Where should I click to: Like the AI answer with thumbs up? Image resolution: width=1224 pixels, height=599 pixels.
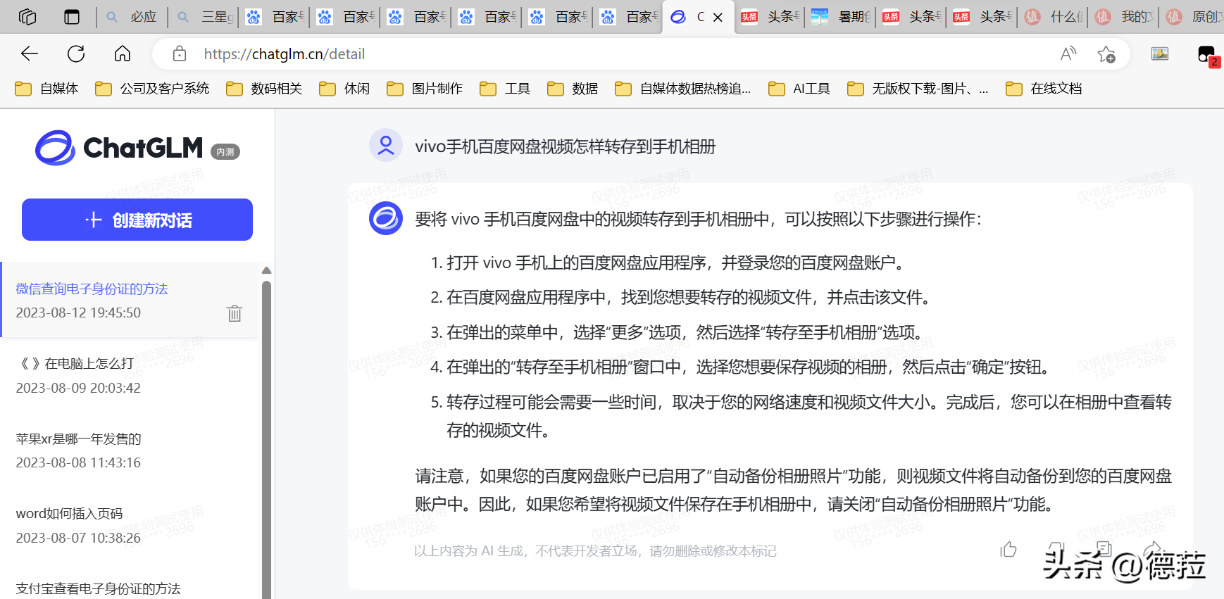(x=1008, y=549)
